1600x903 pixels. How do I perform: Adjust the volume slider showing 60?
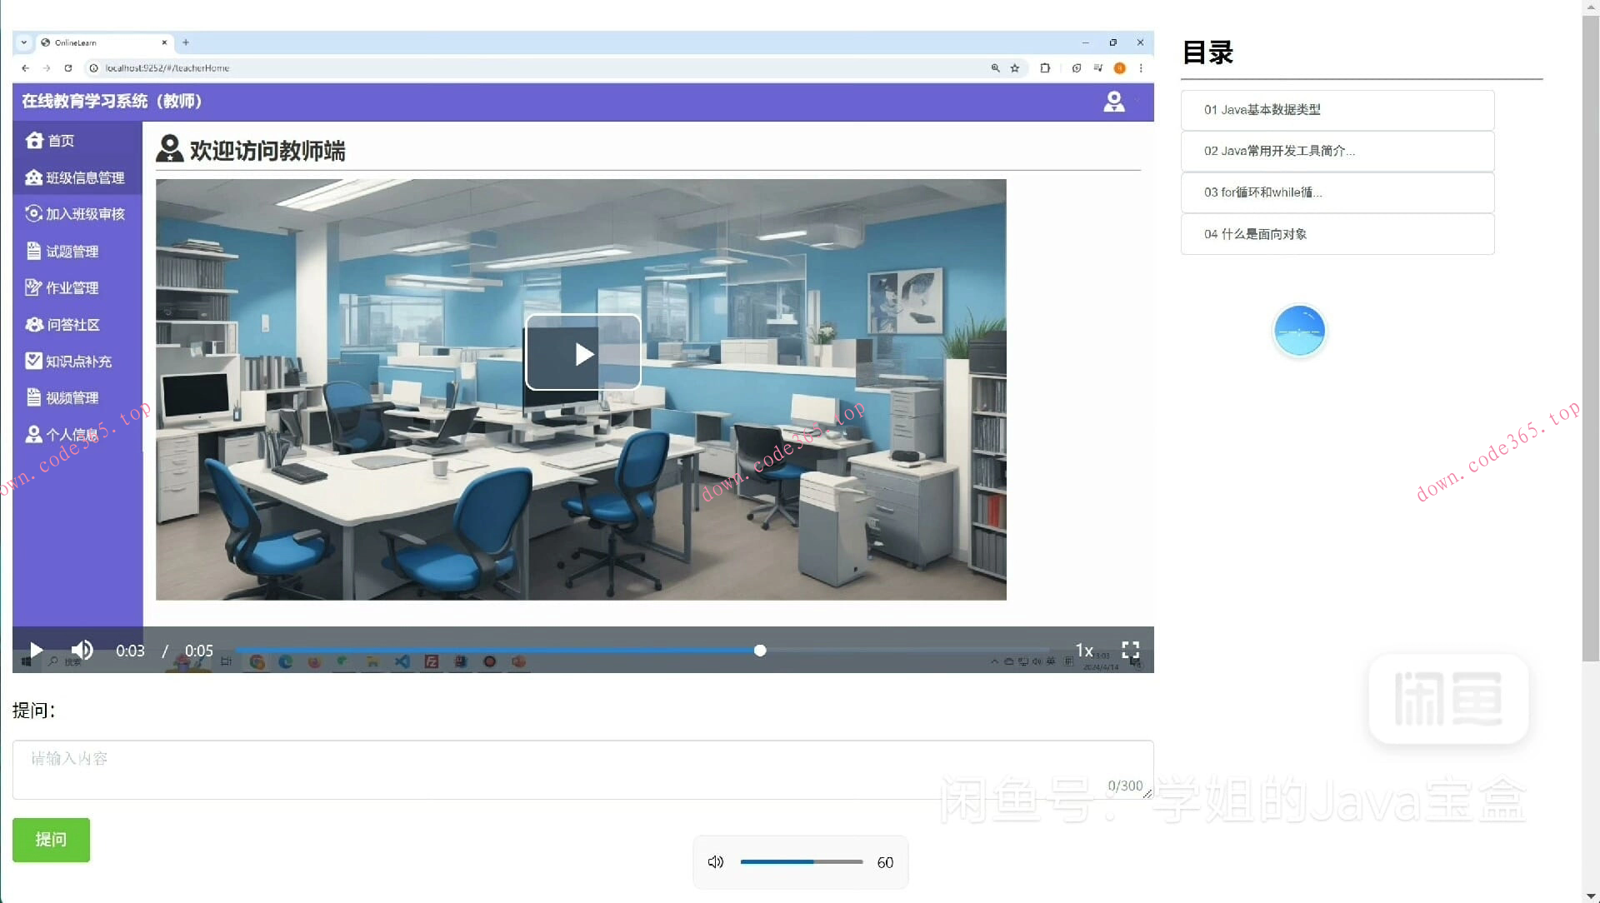tap(812, 862)
